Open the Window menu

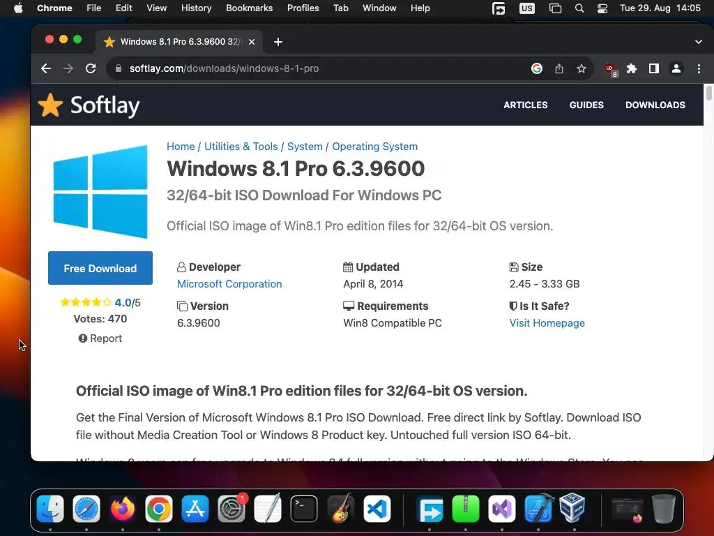coord(379,8)
